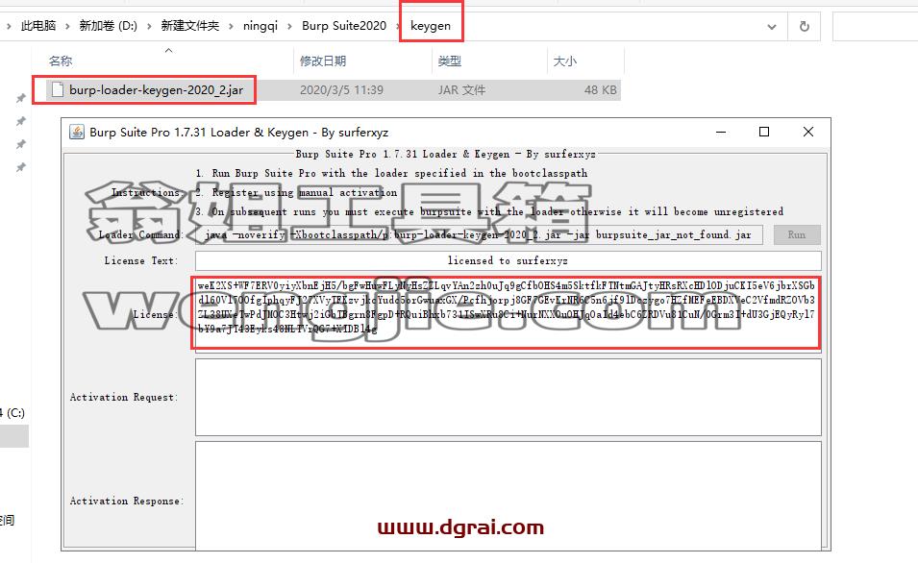918x563 pixels.
Task: Sort files by the 名称 column
Action: [x=61, y=61]
